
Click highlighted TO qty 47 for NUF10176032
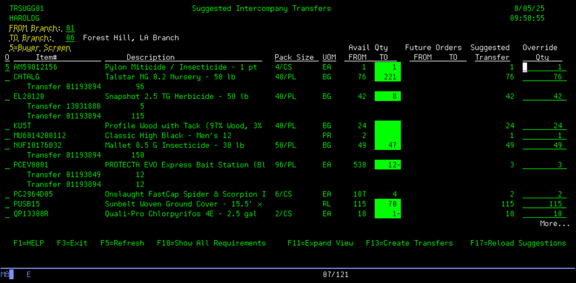point(388,145)
